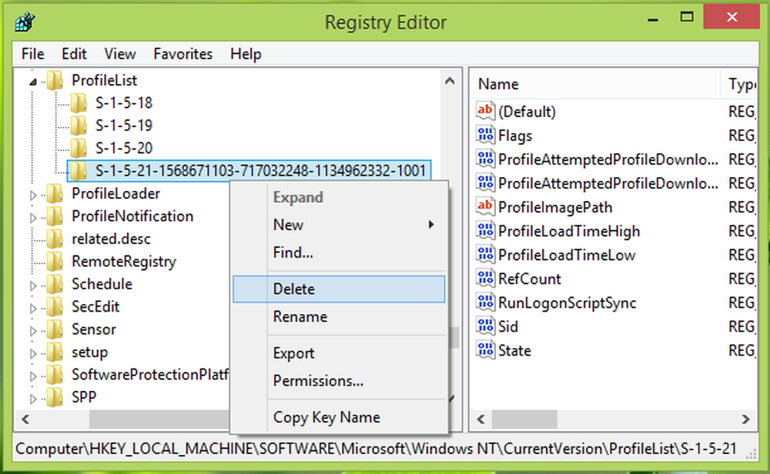This screenshot has width=770, height=474.
Task: Click the string value icon beside (Default)
Action: (485, 111)
